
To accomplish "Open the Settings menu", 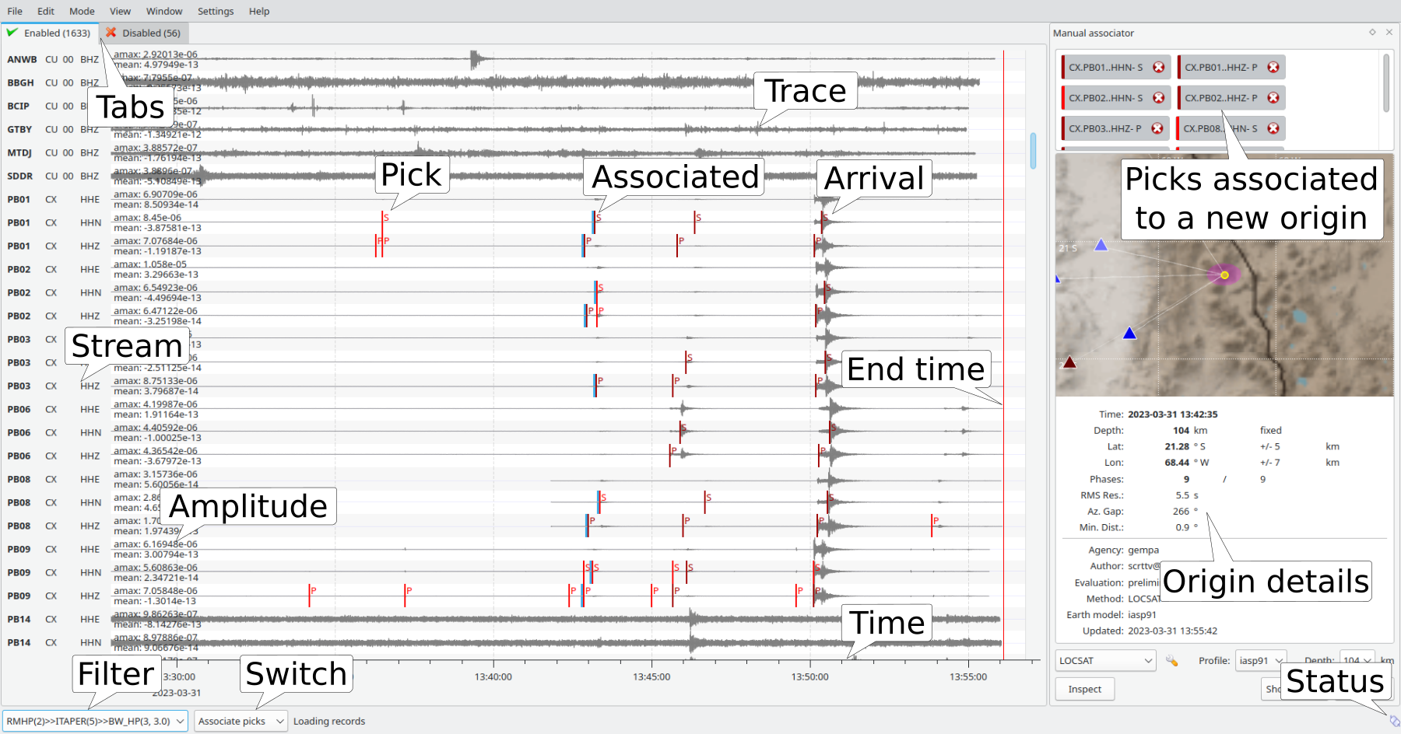I will pos(216,12).
